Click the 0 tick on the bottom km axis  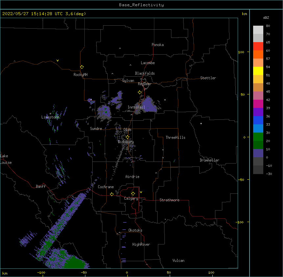point(127,272)
